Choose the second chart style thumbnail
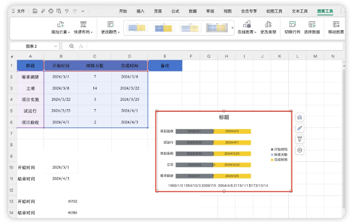This screenshot has height=222, width=350. (164, 28)
